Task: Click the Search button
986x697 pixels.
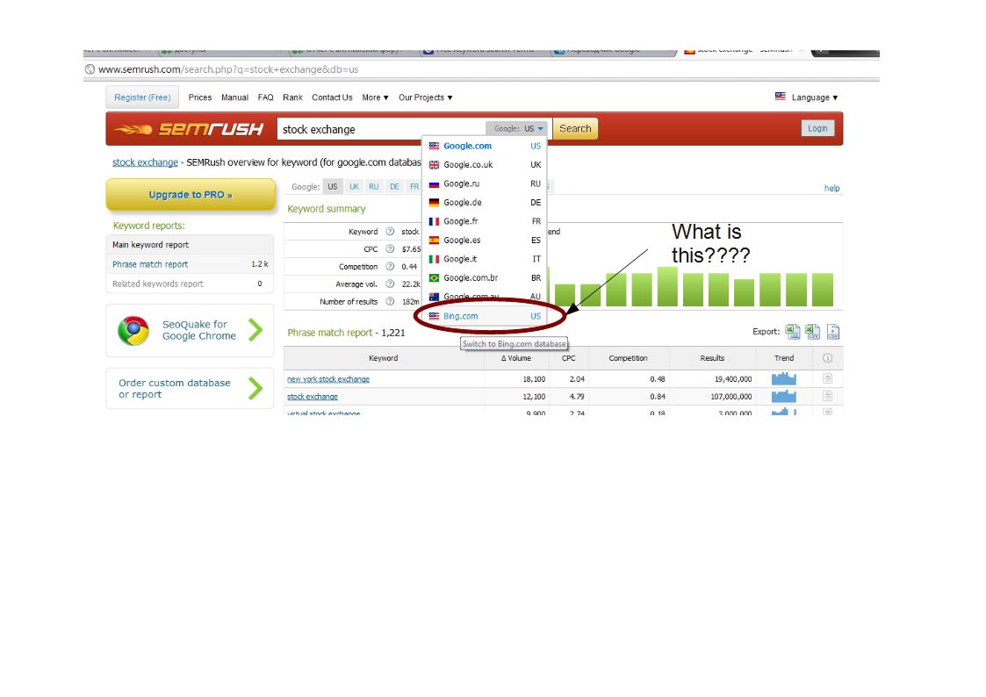Action: [575, 128]
